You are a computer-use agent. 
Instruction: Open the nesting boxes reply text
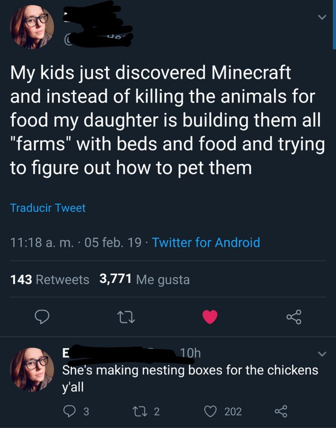pyautogui.click(x=190, y=378)
